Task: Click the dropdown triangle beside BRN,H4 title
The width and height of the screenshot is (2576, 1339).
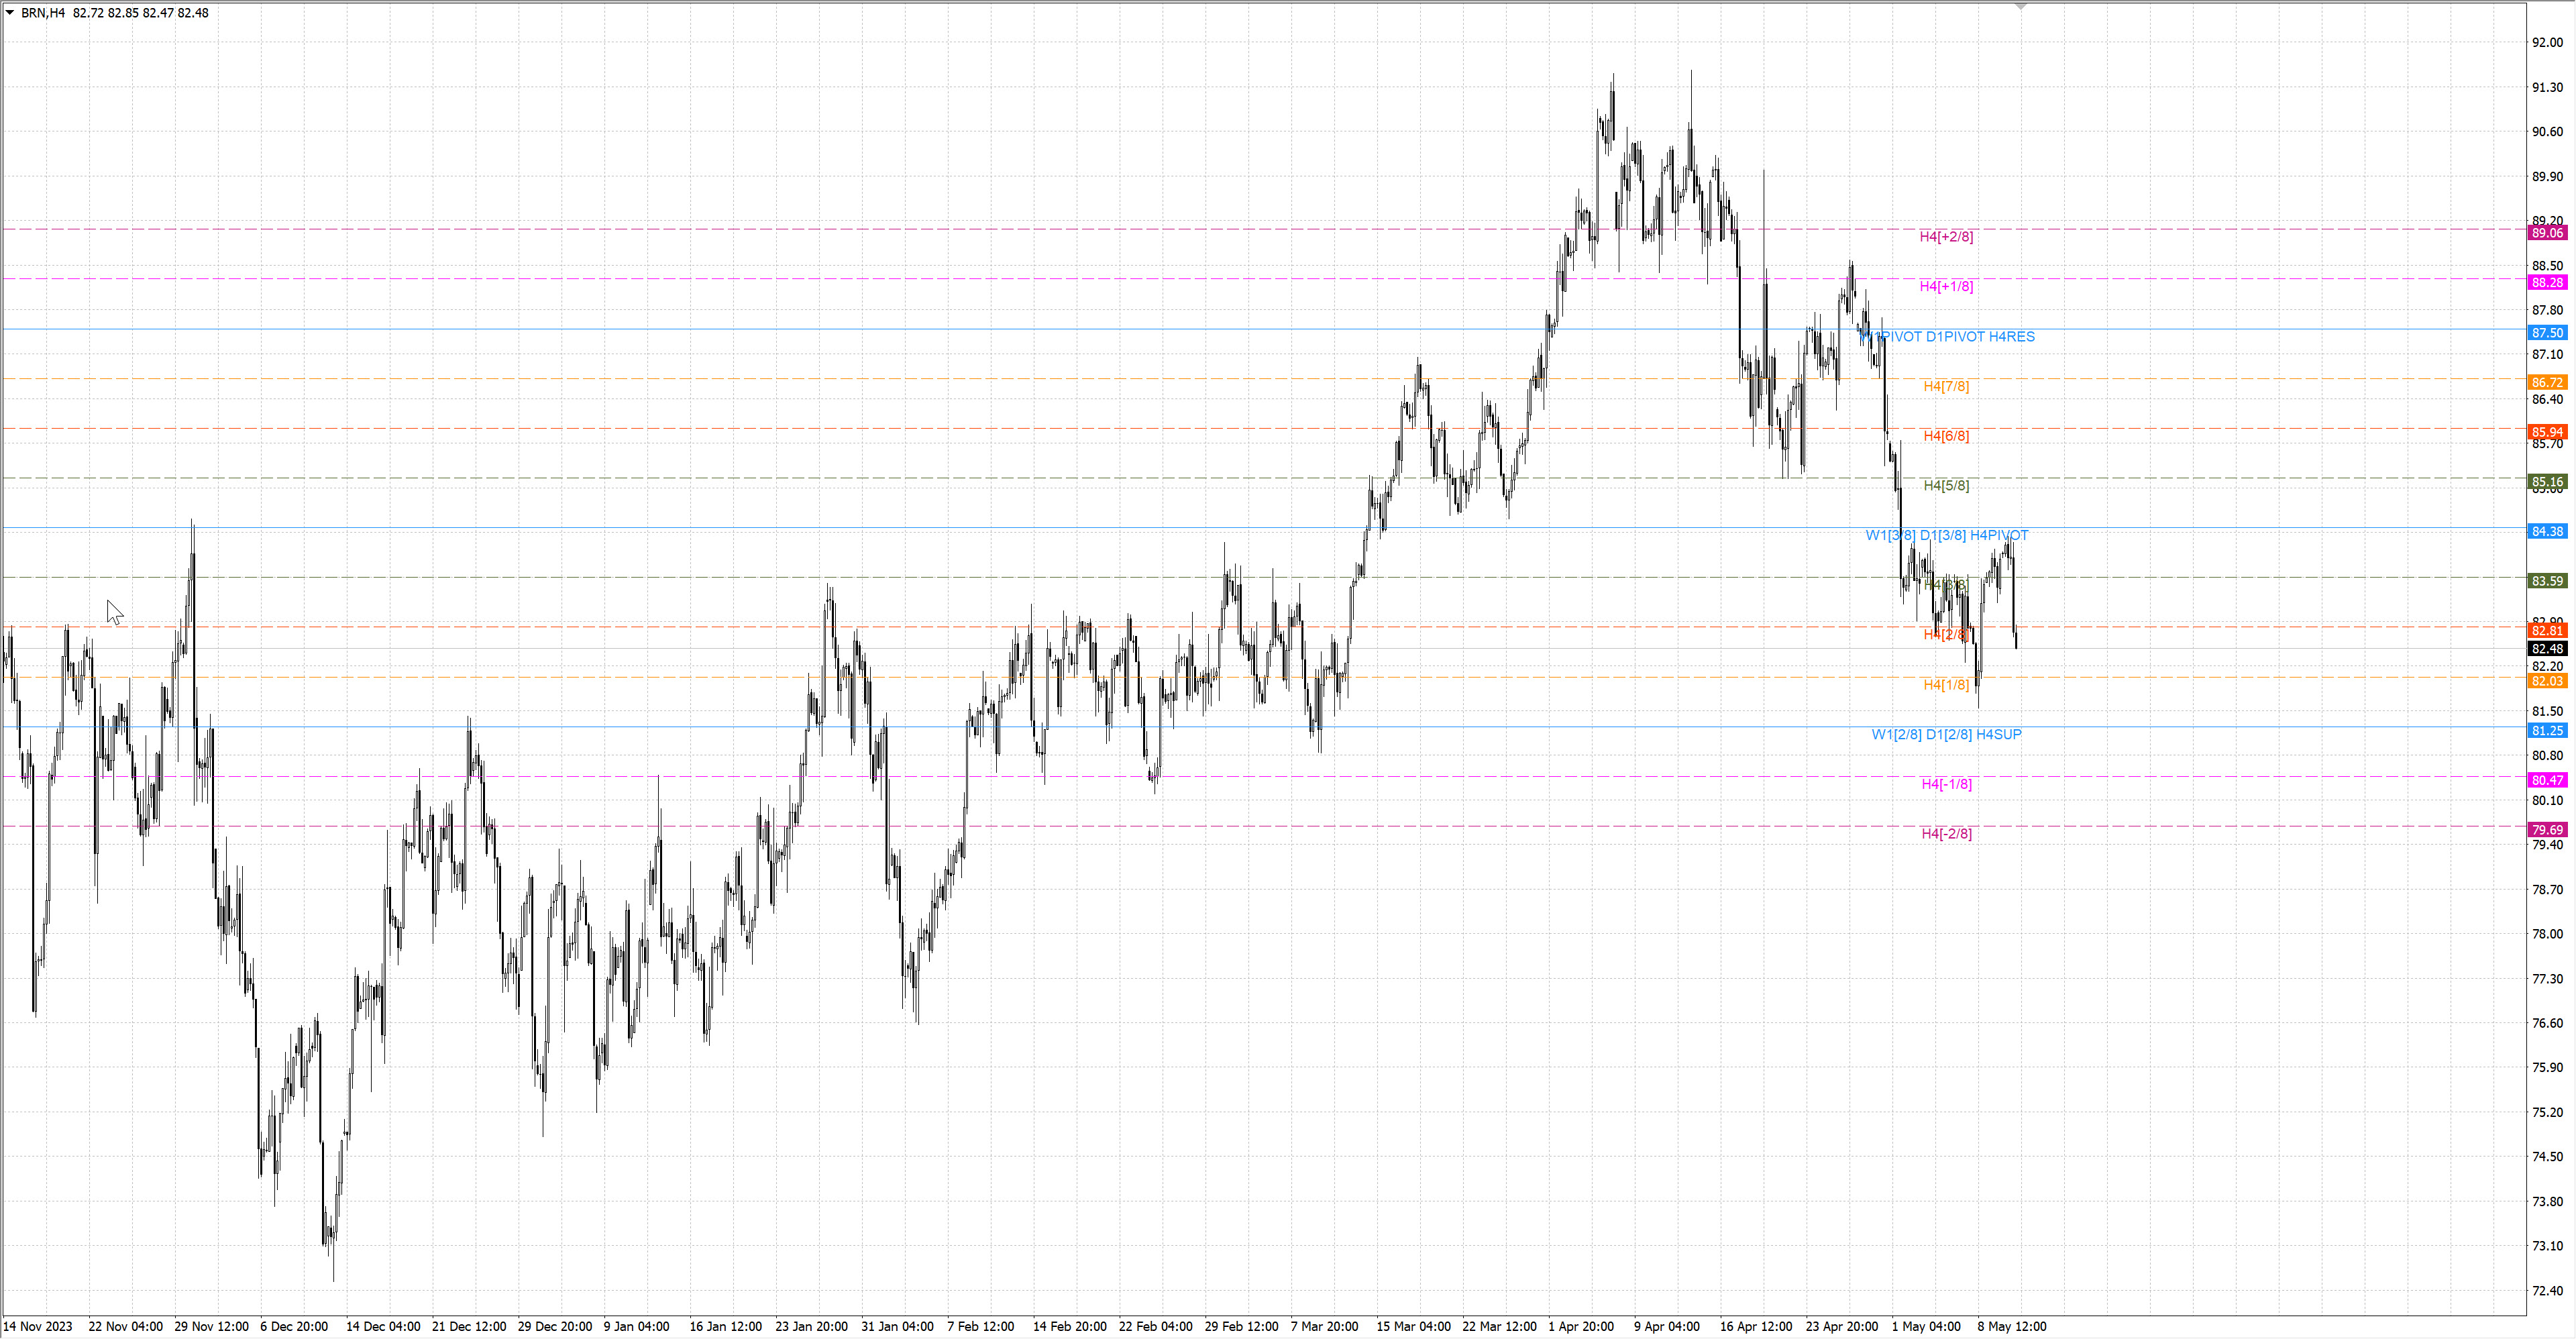Action: point(10,13)
